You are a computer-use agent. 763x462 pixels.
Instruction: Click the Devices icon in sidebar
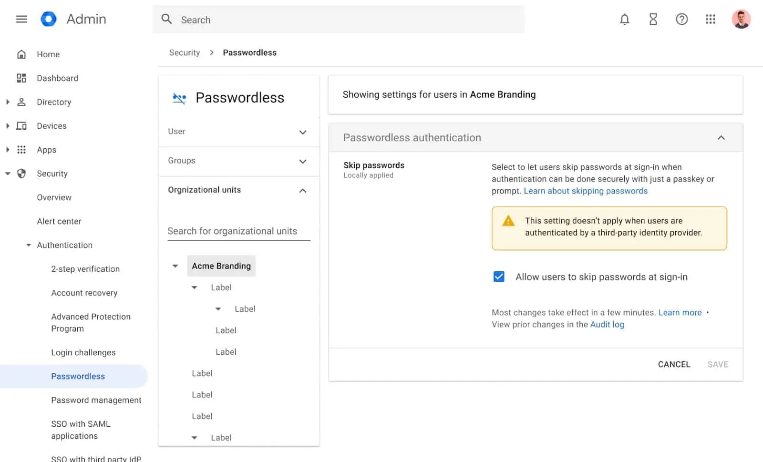coord(21,126)
